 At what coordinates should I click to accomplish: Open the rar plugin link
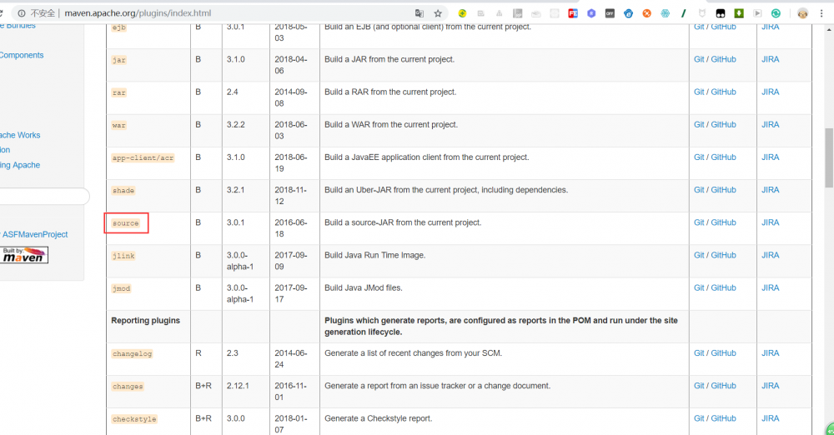(119, 92)
